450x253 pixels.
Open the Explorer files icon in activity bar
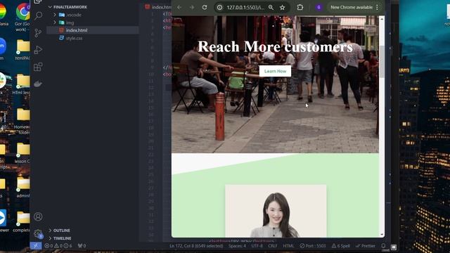click(38, 1)
